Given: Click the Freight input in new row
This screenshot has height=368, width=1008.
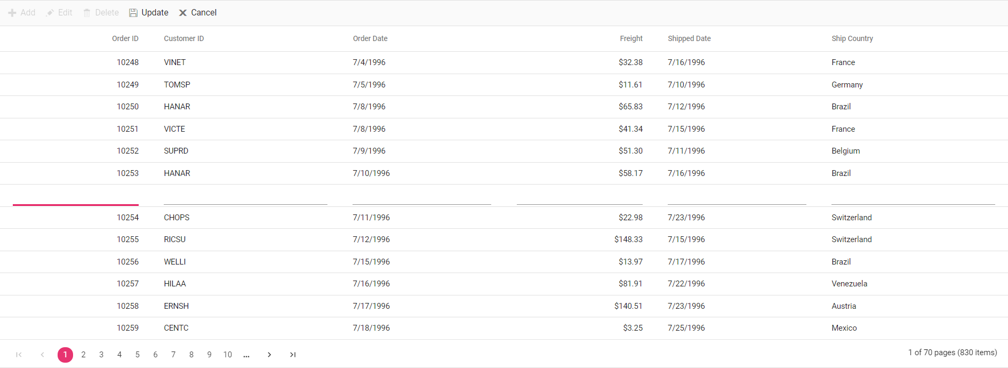Looking at the screenshot, I should [x=579, y=196].
